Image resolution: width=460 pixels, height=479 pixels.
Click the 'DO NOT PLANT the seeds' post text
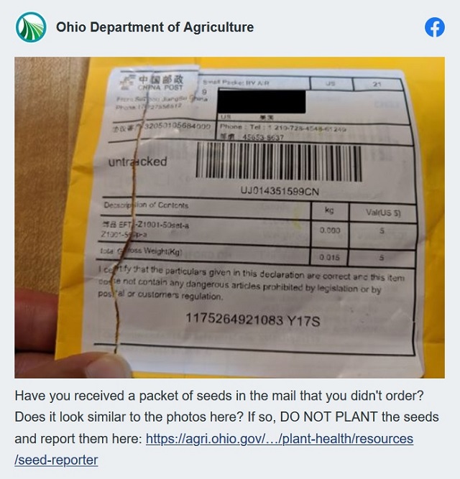[359, 417]
